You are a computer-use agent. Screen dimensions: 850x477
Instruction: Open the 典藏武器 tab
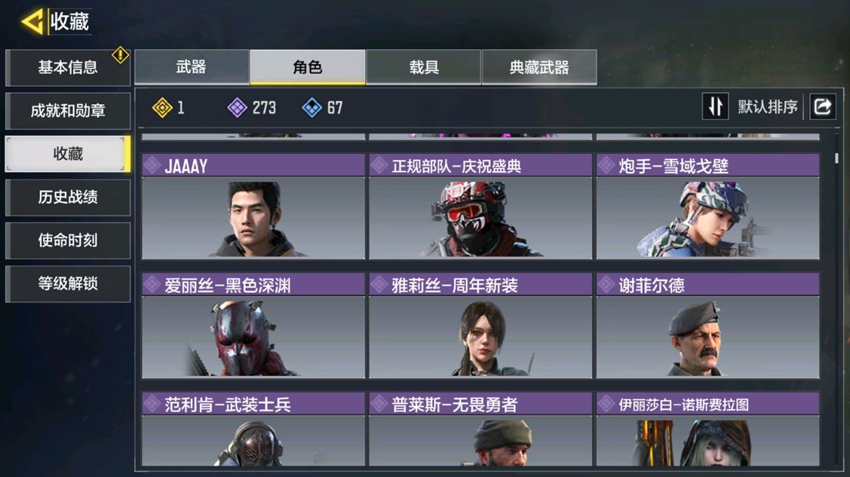click(539, 67)
